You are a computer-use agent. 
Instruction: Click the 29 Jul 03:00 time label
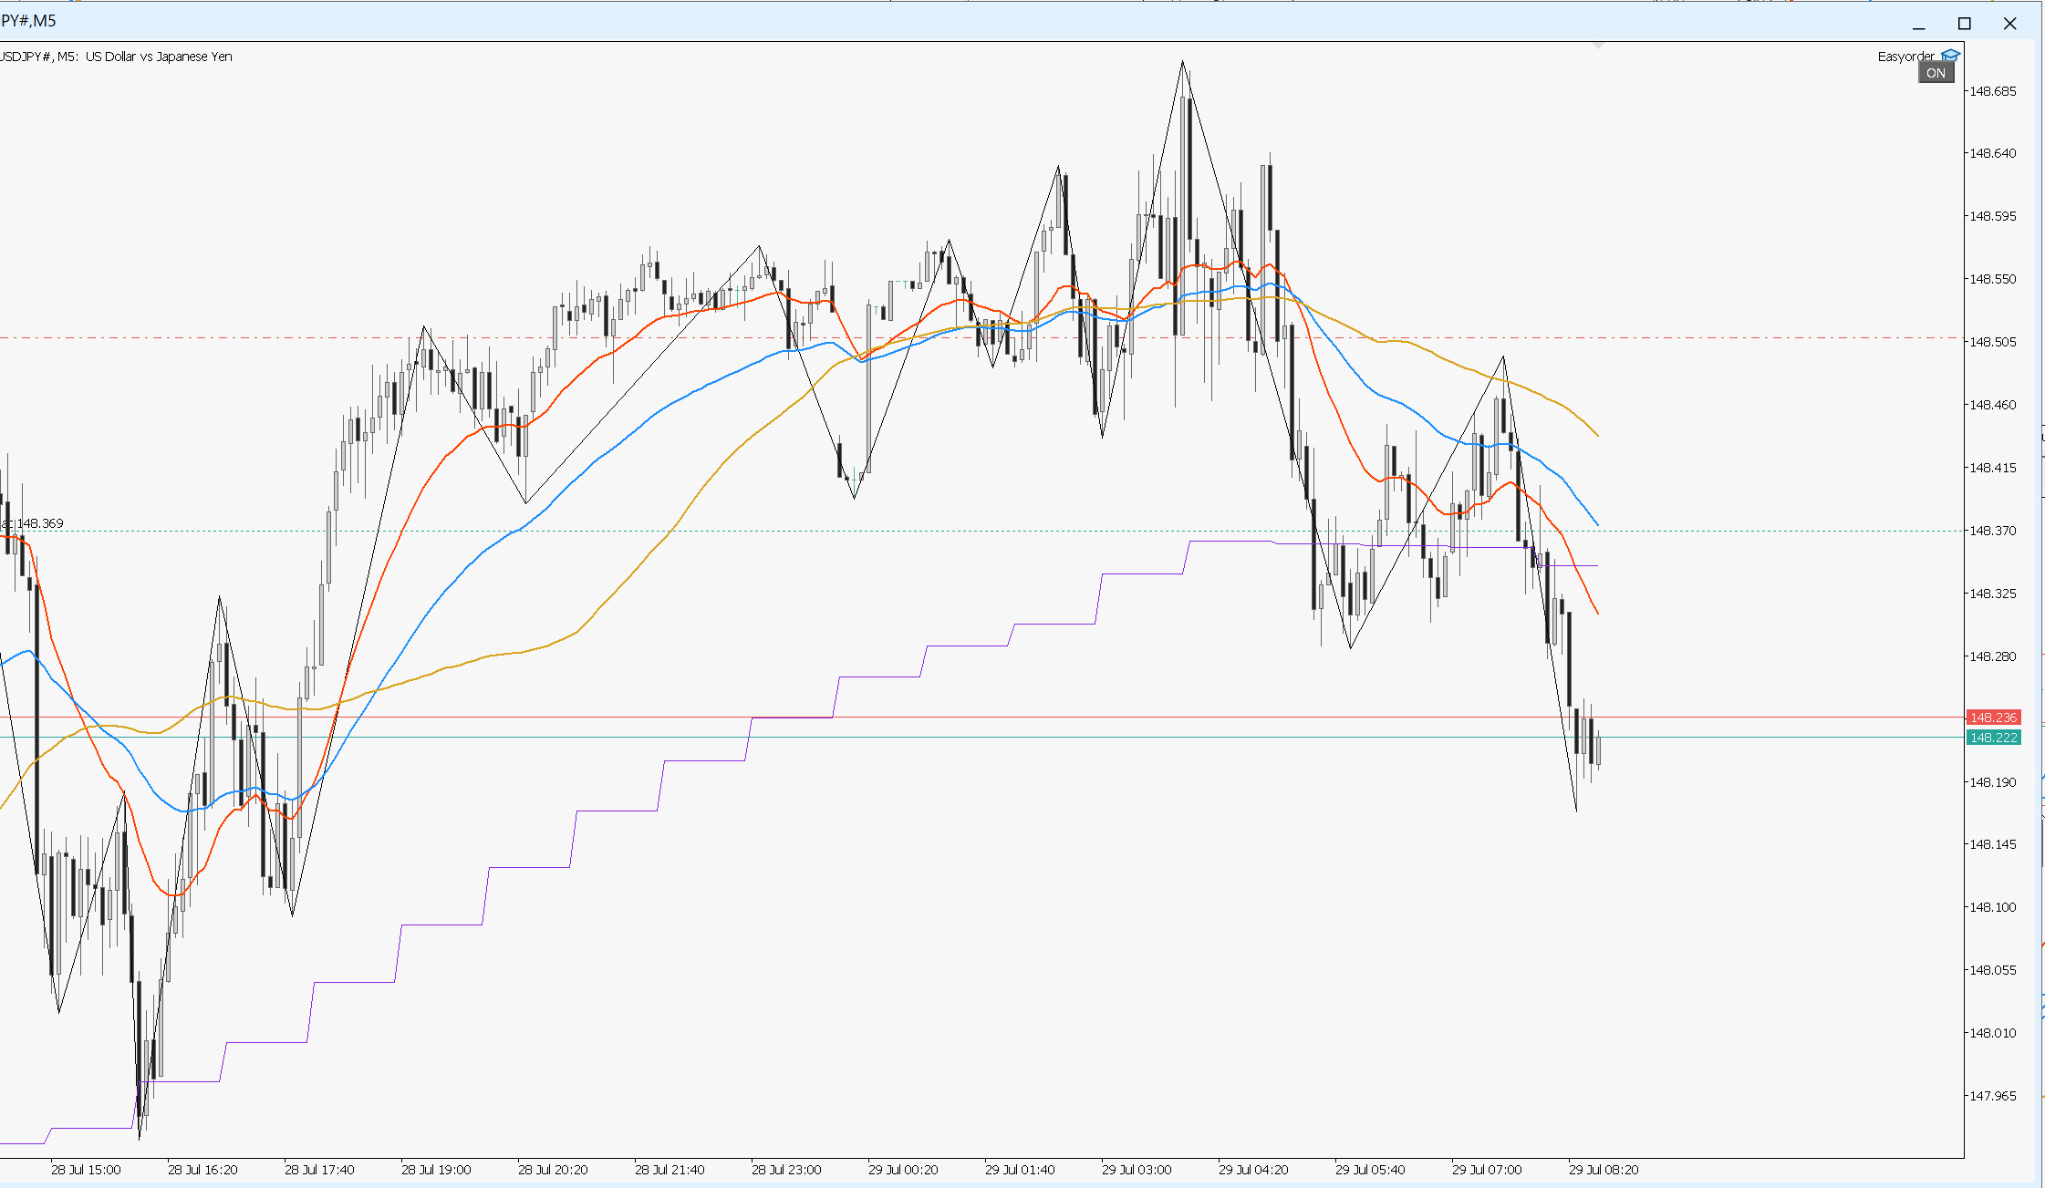pyautogui.click(x=1137, y=1170)
